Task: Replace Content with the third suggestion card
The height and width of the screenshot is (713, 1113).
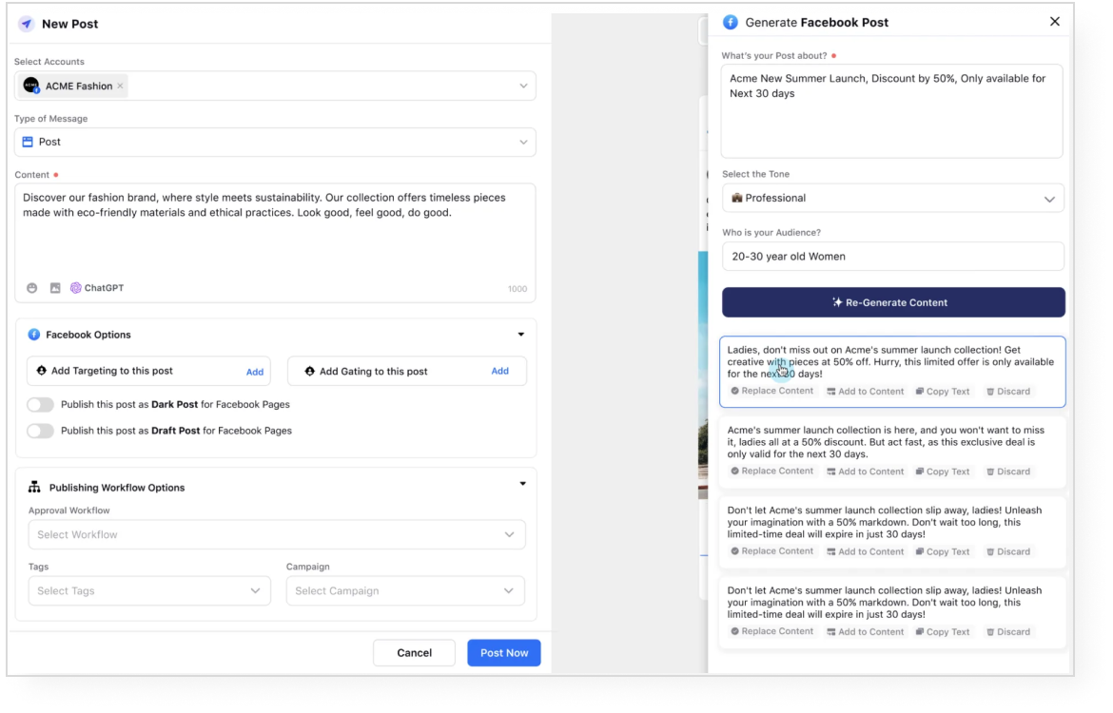Action: coord(771,551)
